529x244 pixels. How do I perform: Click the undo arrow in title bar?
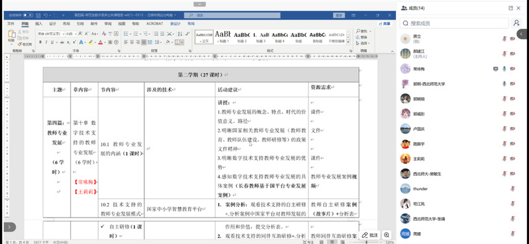click(x=46, y=15)
